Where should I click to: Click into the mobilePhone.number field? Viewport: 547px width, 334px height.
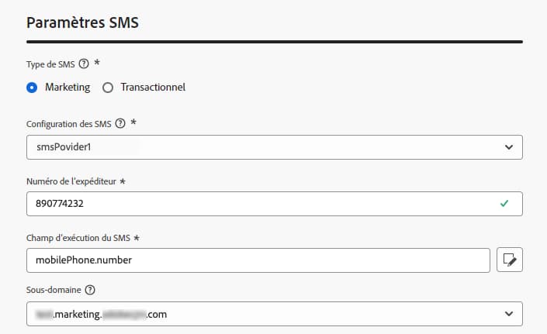point(256,260)
